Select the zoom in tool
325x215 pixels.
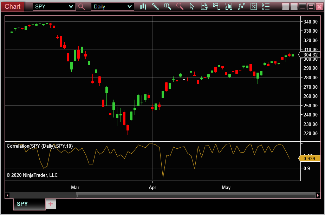(x=168, y=6)
